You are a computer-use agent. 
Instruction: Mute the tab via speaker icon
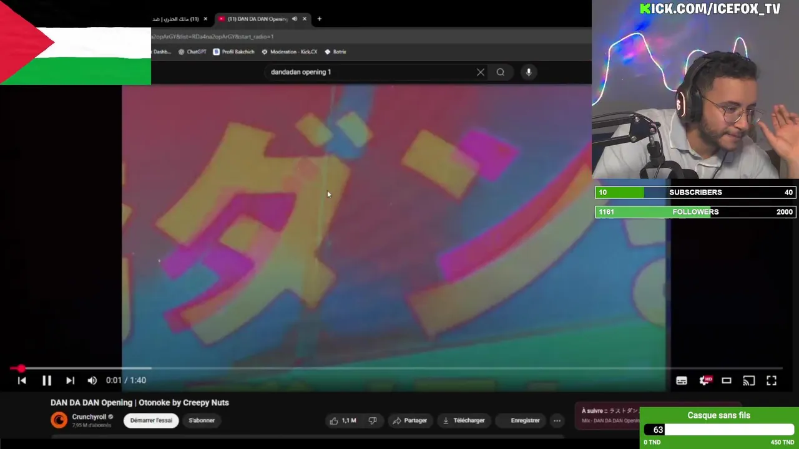pyautogui.click(x=294, y=19)
